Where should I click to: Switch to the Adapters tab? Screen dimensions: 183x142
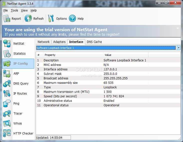(59, 42)
